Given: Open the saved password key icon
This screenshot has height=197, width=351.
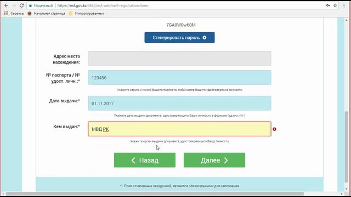Looking at the screenshot, I should (x=328, y=5).
